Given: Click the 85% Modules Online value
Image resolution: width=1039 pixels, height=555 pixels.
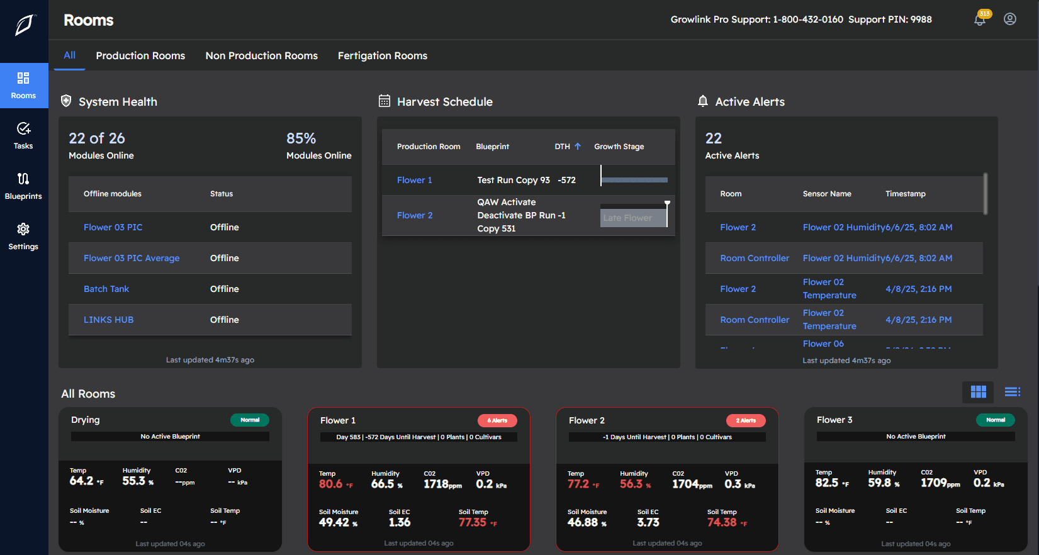Looking at the screenshot, I should (301, 138).
